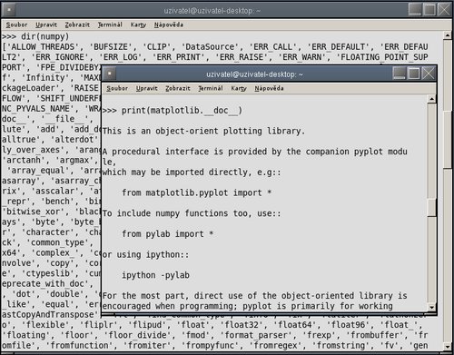The image size is (454, 355).
Task: Open Zobrazit menu in the back terminal window
Action: click(77, 25)
